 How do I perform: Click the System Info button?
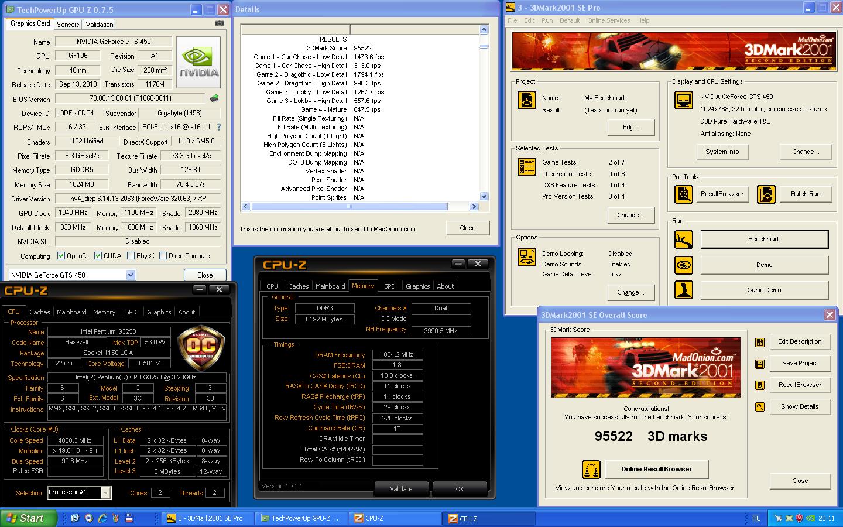pyautogui.click(x=722, y=152)
